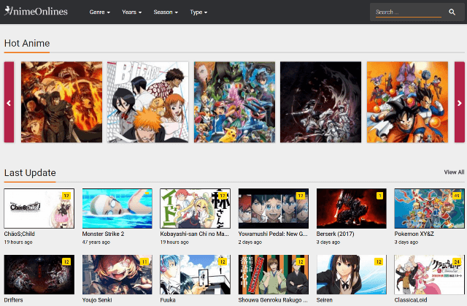Click the Pokemon XY&Z title link
Viewport: 467px width, 306px height.
click(x=414, y=234)
